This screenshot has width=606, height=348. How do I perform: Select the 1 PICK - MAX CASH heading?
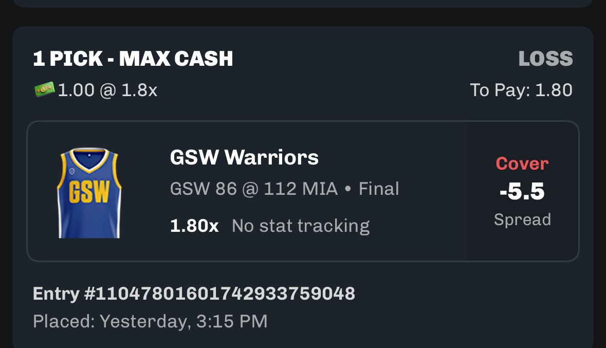133,59
